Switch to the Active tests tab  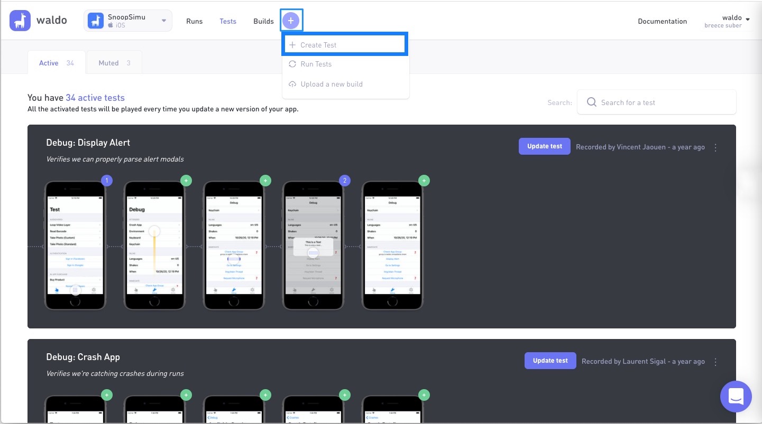tap(56, 63)
